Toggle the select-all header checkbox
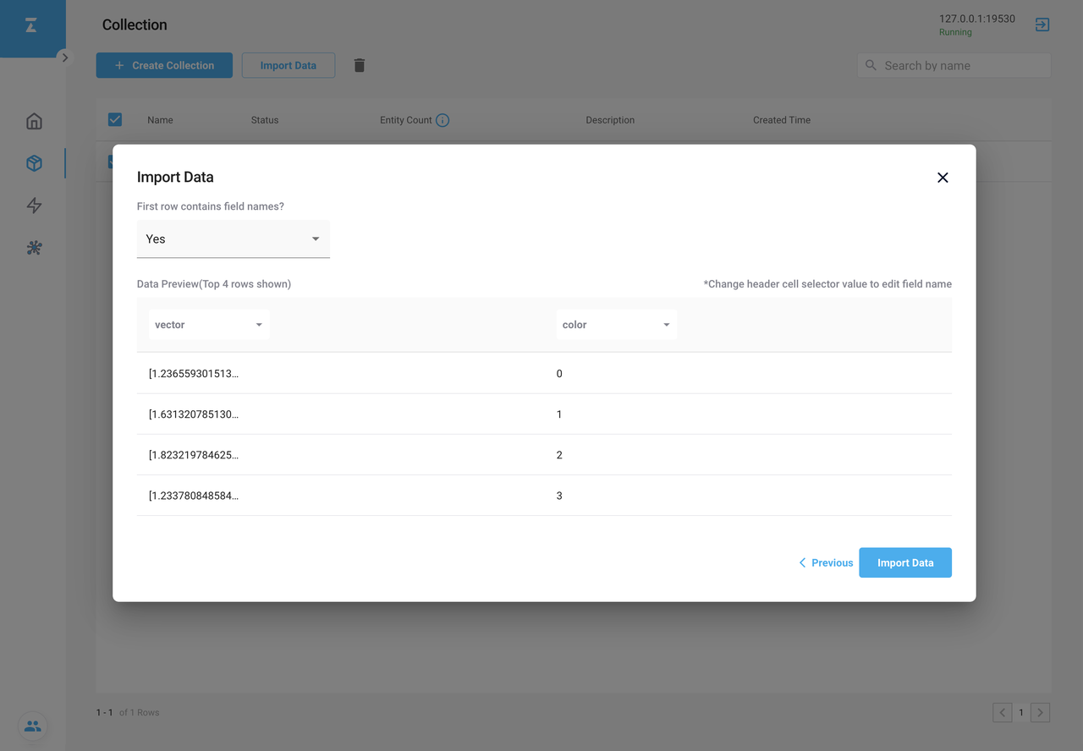The width and height of the screenshot is (1083, 751). point(115,120)
